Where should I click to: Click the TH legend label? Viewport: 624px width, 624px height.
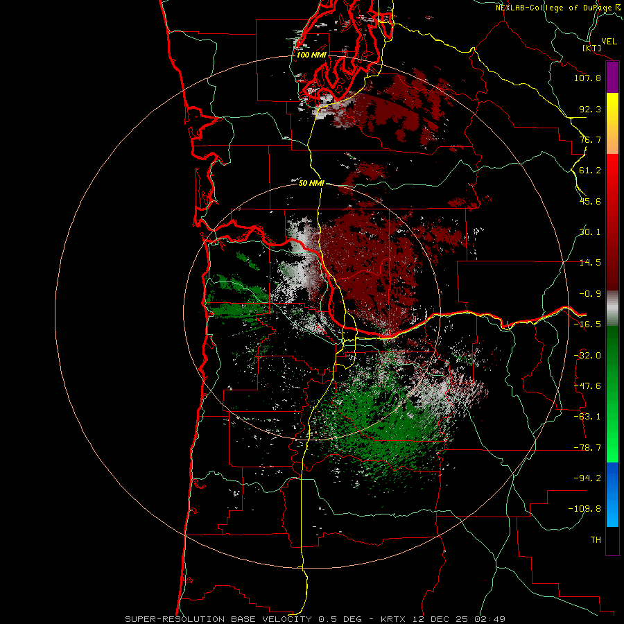click(596, 540)
